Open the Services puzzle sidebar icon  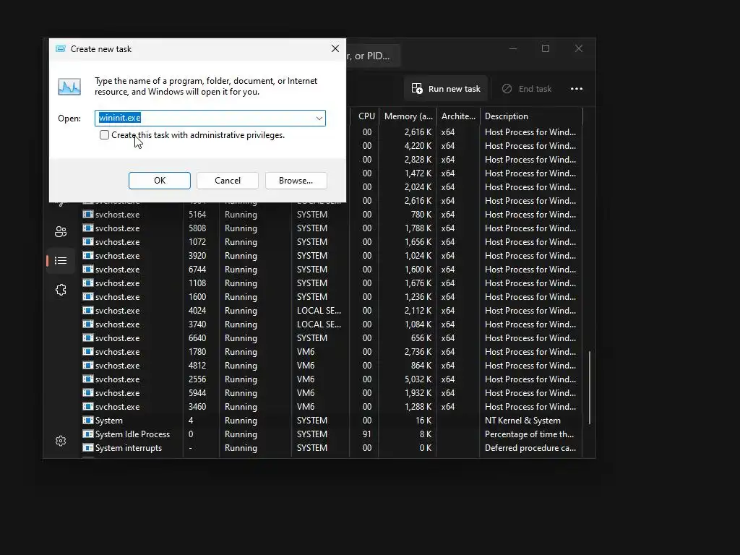coord(61,290)
